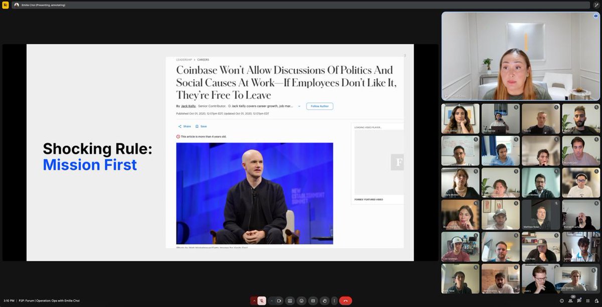602x307 pixels.
Task: Click muted mic icon on Cien Grohman's tile
Action: point(476,236)
